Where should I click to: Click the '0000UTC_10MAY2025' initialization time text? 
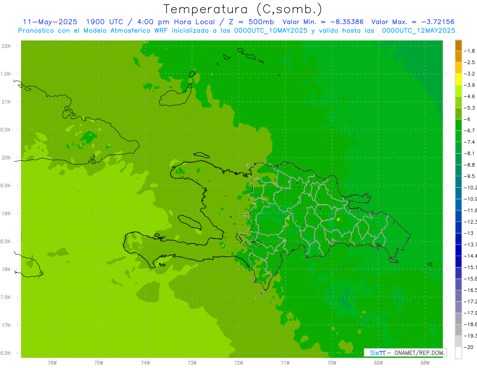[x=271, y=31]
